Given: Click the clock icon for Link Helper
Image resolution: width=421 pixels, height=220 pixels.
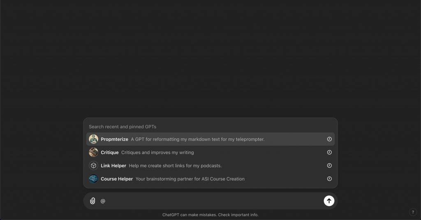Looking at the screenshot, I should point(329,166).
